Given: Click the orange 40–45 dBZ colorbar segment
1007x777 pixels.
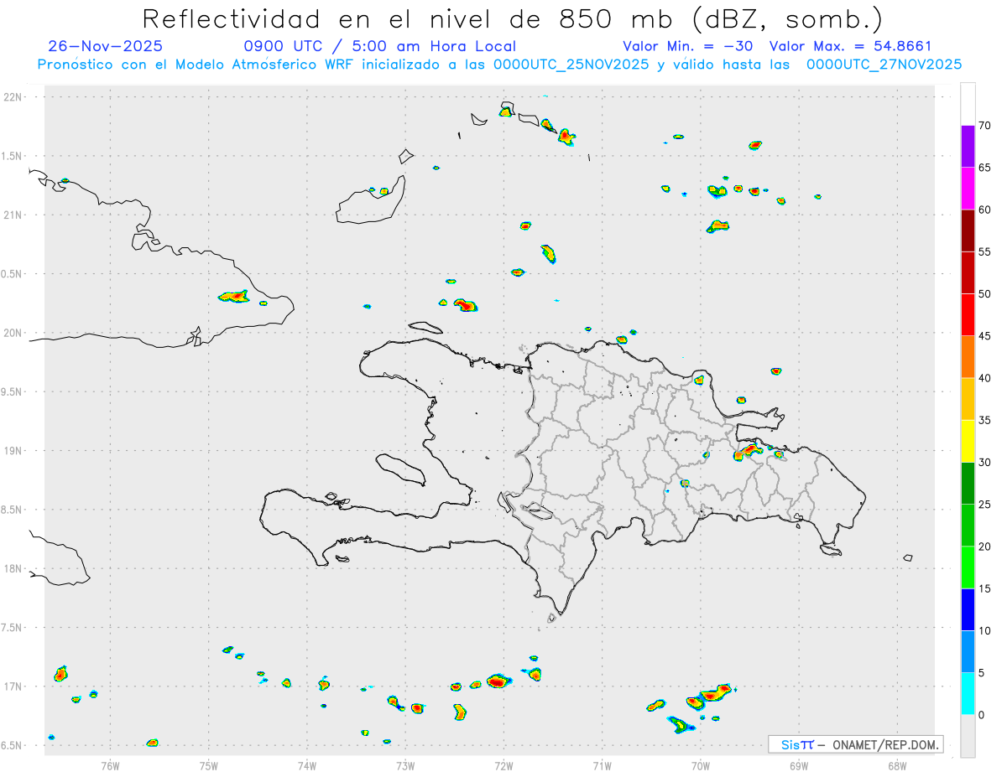Looking at the screenshot, I should pyautogui.click(x=968, y=357).
